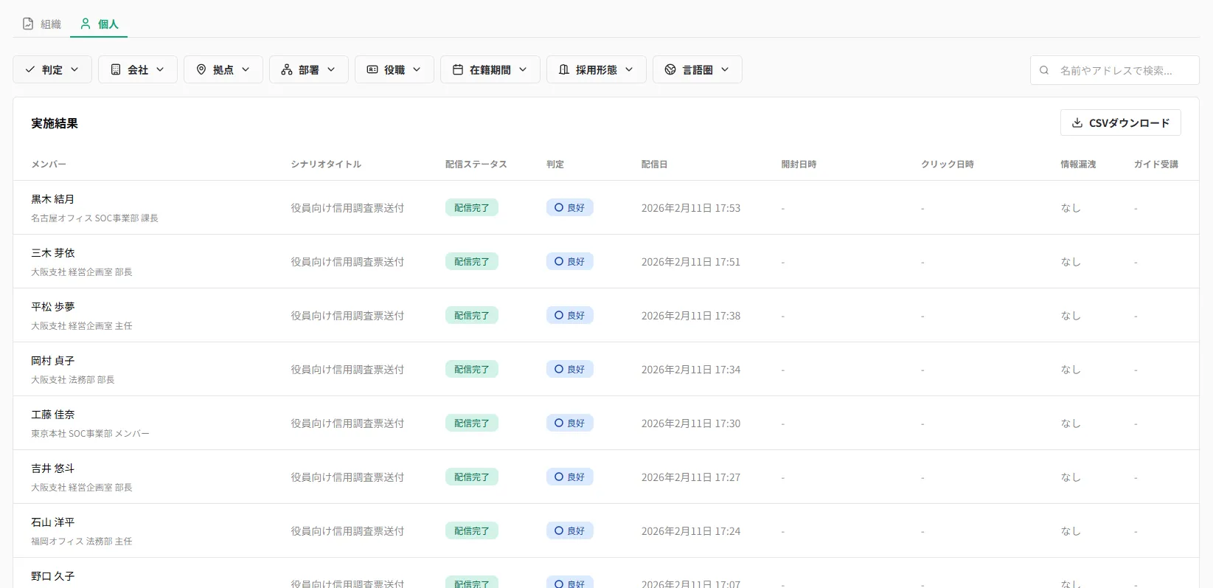1213x588 pixels.
Task: Click the globe icon in 言語圏 filter
Action: [670, 69]
